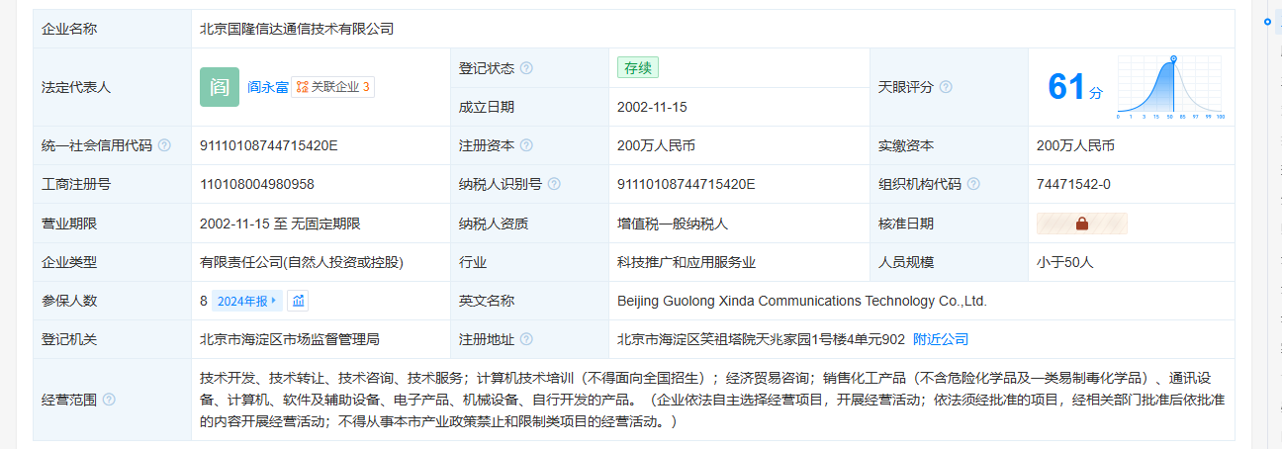This screenshot has width=1282, height=449.
Task: Expand the 2024年报 report tag
Action: (x=248, y=301)
